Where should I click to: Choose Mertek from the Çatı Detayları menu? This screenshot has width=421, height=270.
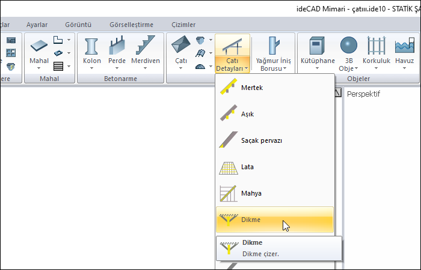275,88
